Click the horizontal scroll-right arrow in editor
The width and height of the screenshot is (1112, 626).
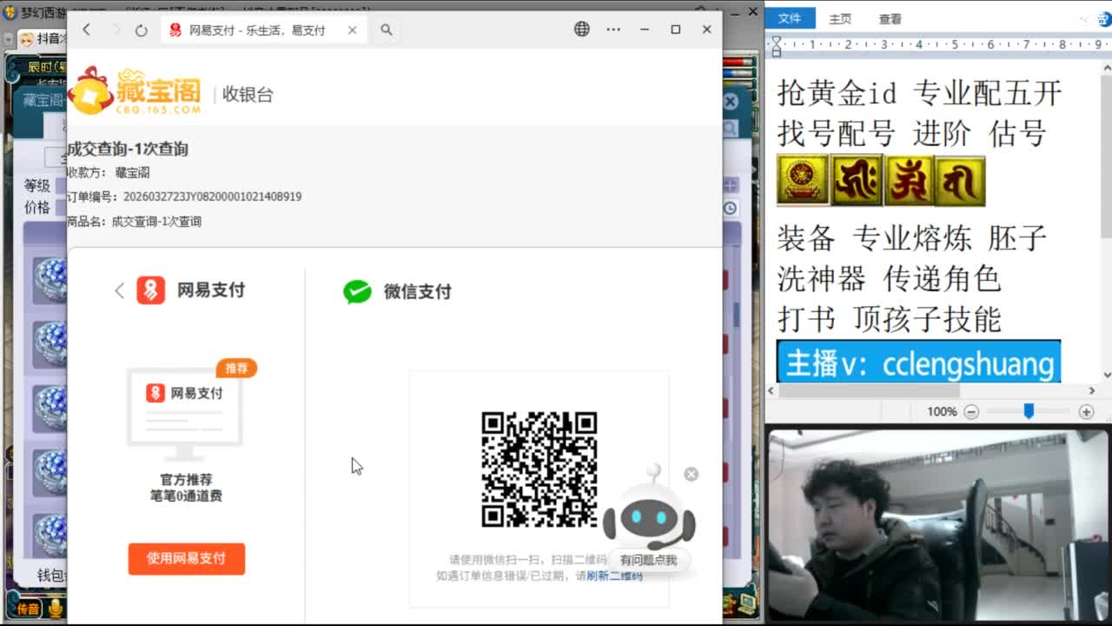click(x=1094, y=391)
